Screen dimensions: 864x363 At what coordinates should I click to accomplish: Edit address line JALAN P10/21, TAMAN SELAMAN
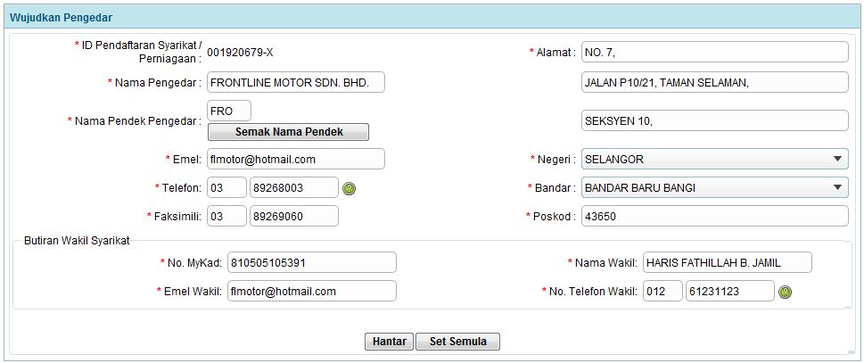coord(715,83)
